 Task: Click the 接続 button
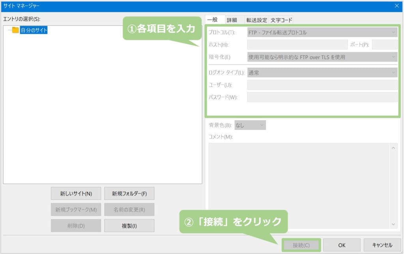pos(301,245)
